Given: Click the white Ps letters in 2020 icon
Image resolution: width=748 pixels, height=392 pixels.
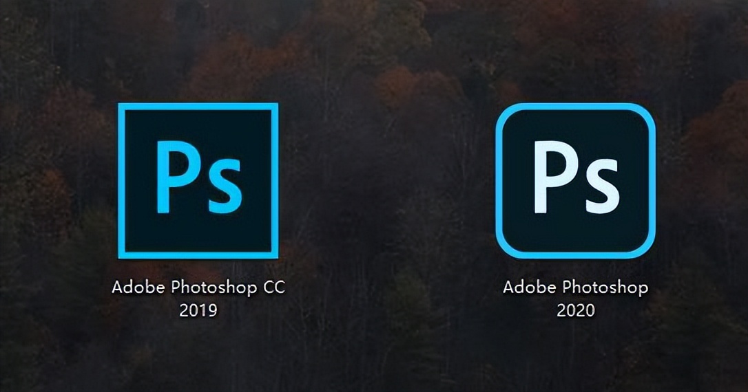Looking at the screenshot, I should point(576,177).
